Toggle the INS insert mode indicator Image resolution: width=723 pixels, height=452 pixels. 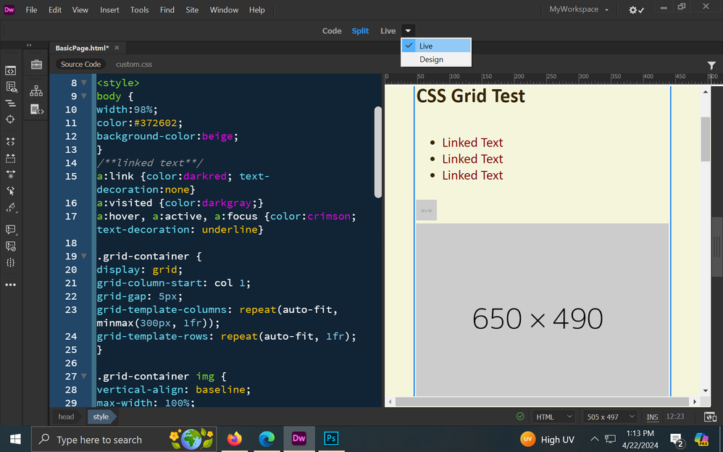pos(652,417)
